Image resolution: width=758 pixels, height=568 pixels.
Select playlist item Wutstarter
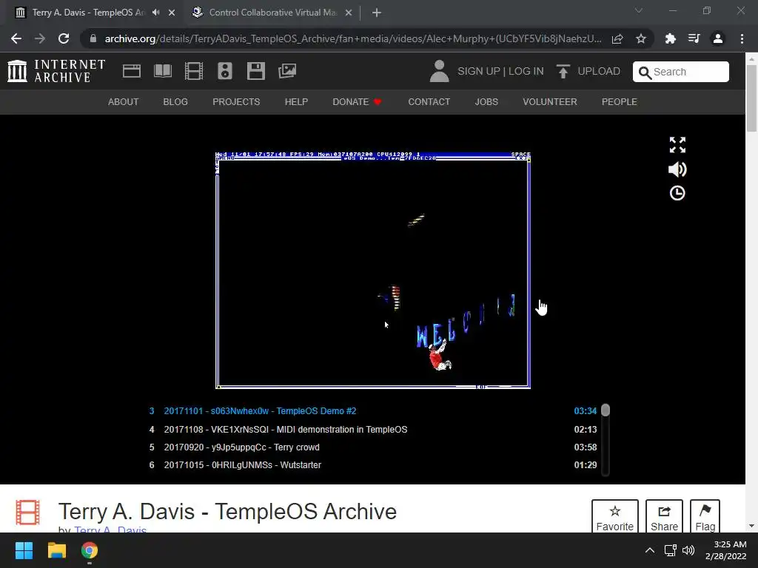373,465
